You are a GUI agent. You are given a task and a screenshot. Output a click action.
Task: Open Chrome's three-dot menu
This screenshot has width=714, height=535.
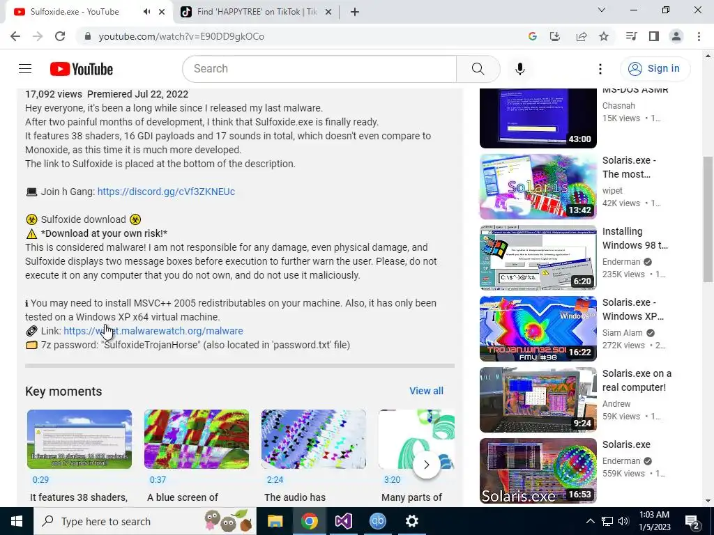(x=699, y=36)
